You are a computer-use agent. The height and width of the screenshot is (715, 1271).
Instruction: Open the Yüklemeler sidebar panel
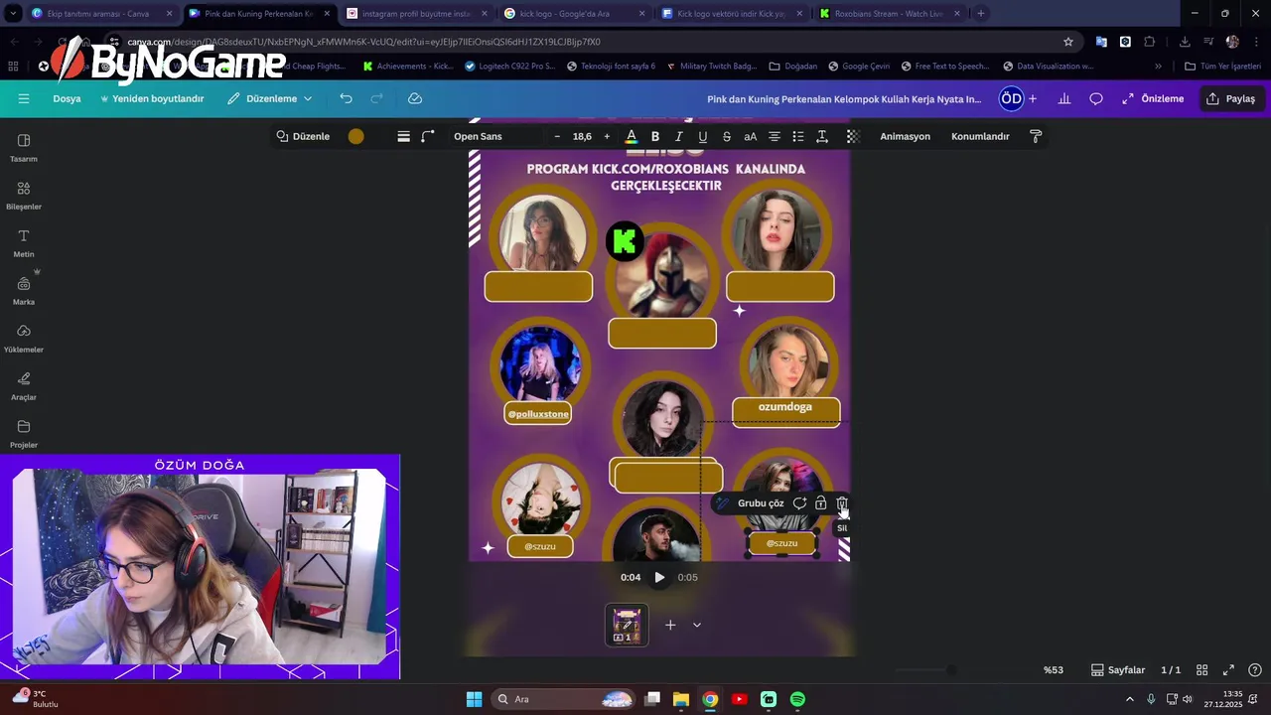[x=24, y=338]
